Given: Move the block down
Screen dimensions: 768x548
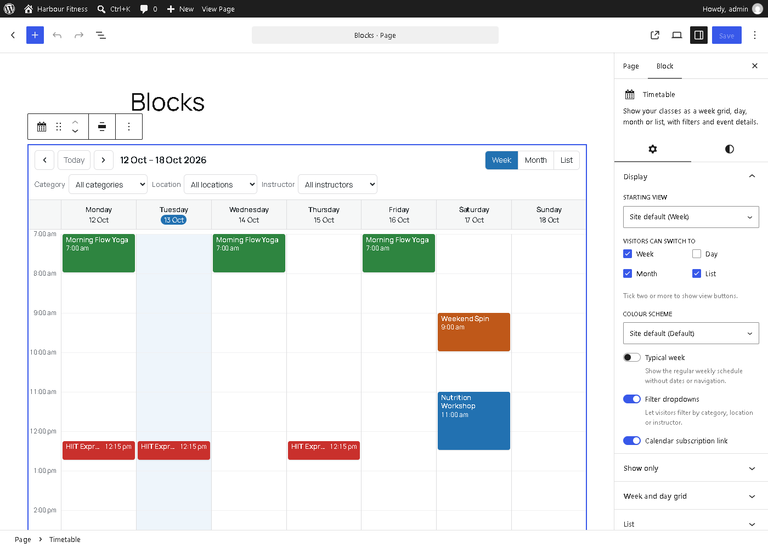Looking at the screenshot, I should tap(75, 132).
